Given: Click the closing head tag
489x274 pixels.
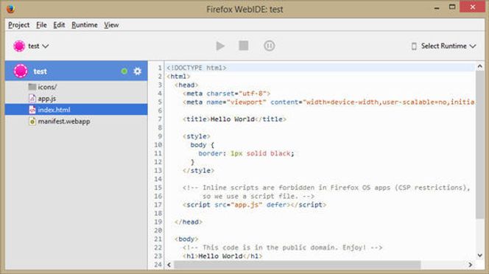Looking at the screenshot, I should [x=189, y=222].
